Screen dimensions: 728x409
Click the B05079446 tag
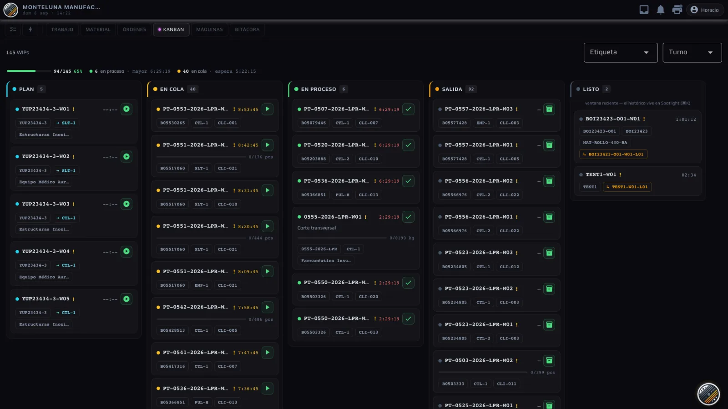[313, 123]
